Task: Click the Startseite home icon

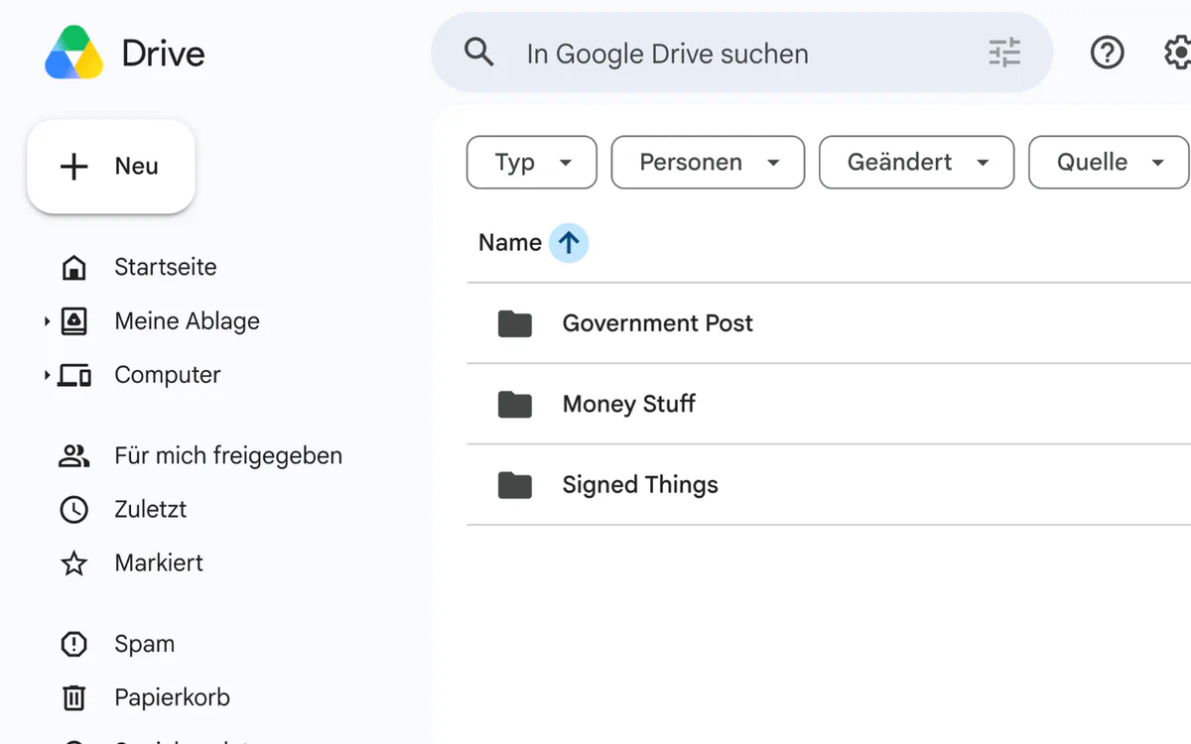Action: (x=73, y=268)
